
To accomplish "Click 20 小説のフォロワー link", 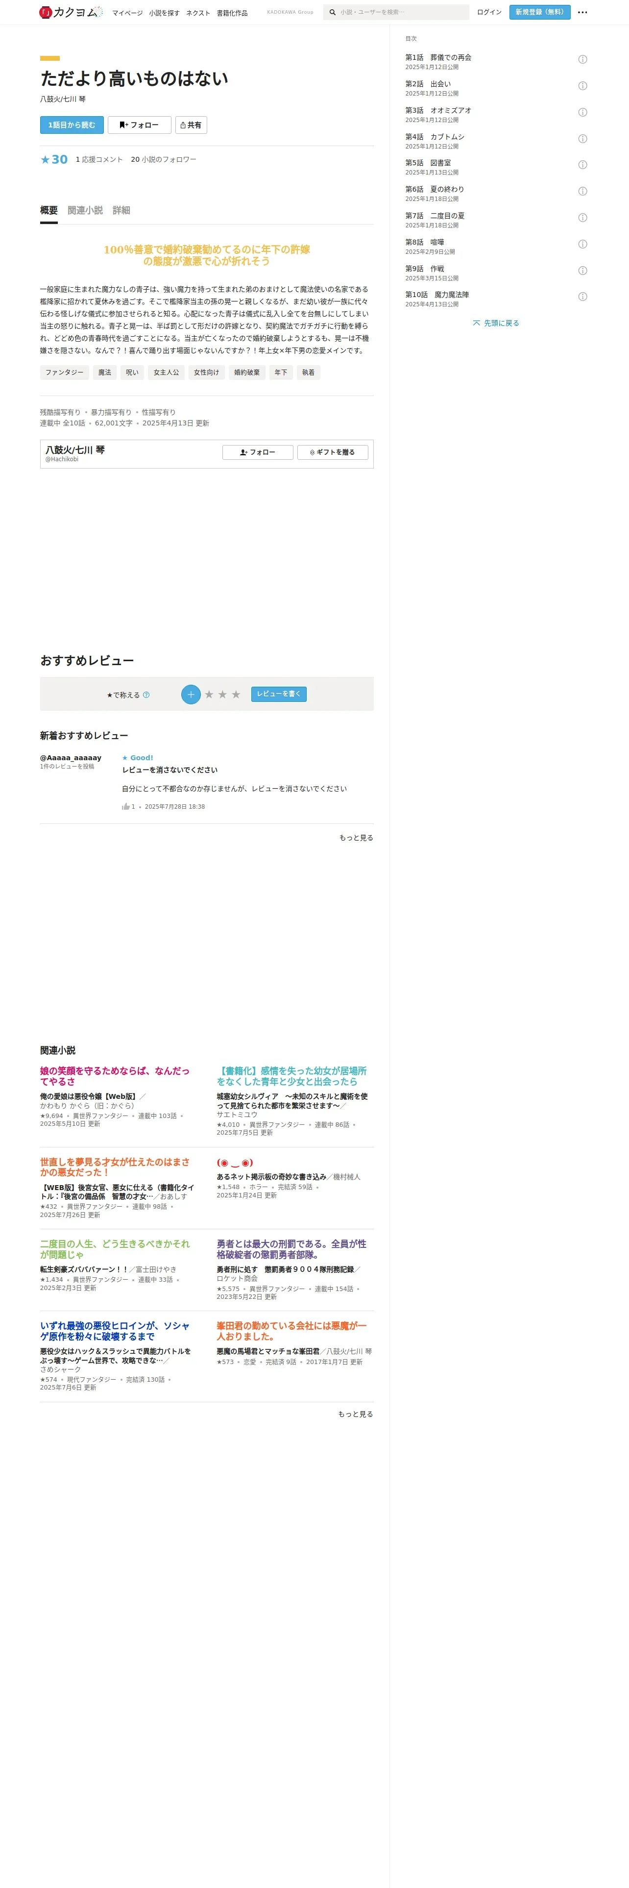I will 164,160.
